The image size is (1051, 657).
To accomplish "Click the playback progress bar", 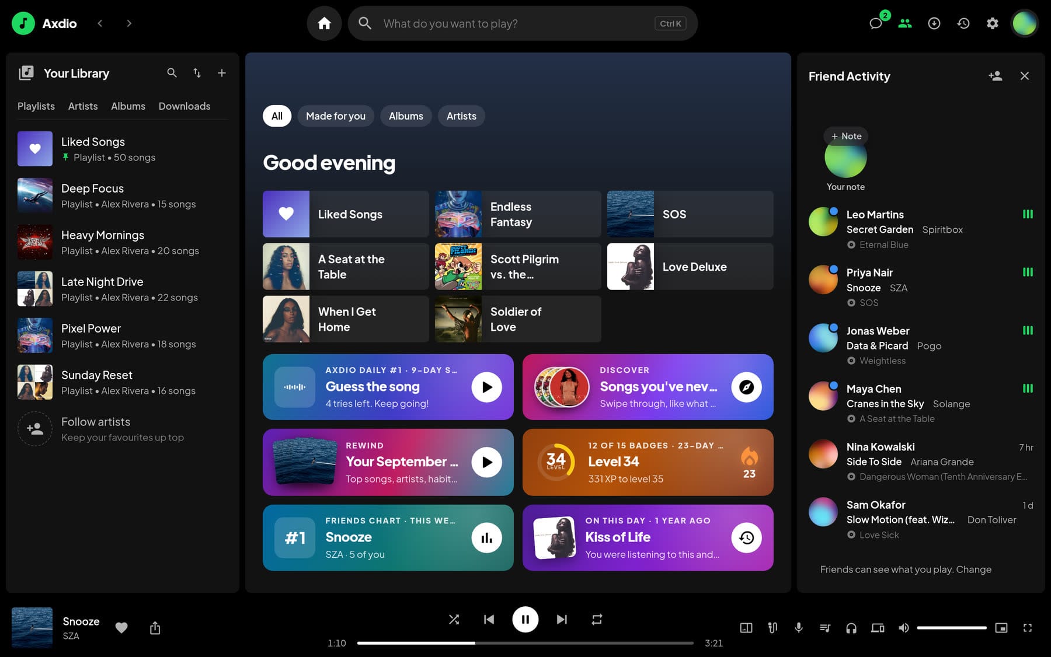I will [x=525, y=643].
